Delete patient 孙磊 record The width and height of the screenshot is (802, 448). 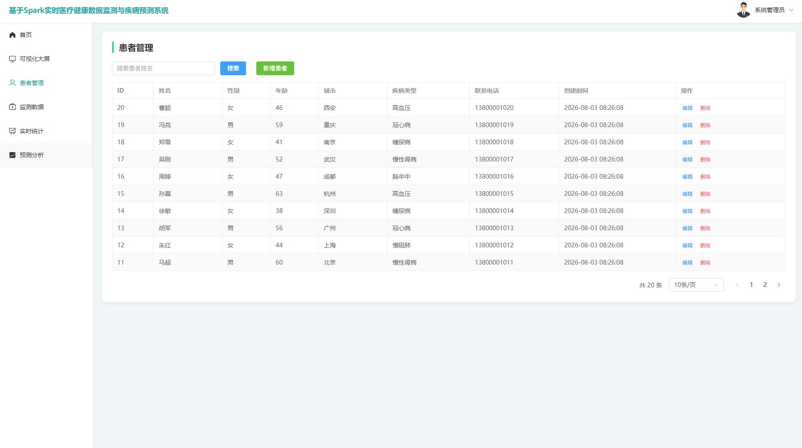click(705, 194)
